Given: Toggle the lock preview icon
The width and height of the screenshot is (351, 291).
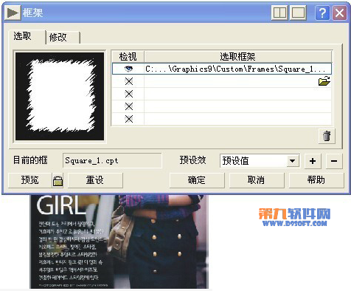Looking at the screenshot, I should tap(58, 181).
